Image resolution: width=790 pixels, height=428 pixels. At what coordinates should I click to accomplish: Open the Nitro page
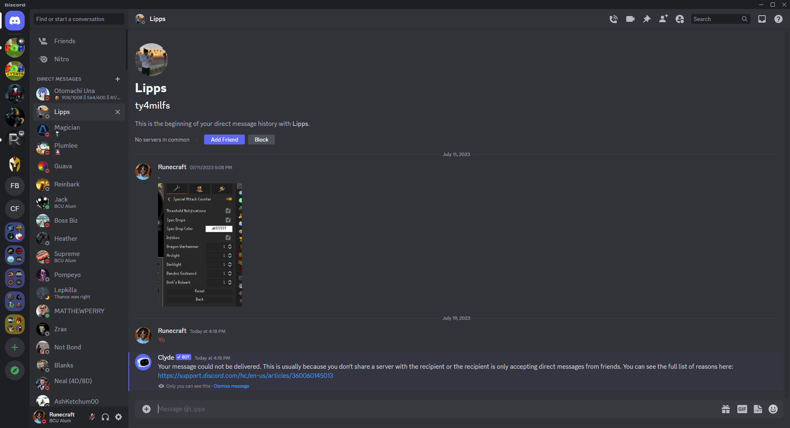79,59
